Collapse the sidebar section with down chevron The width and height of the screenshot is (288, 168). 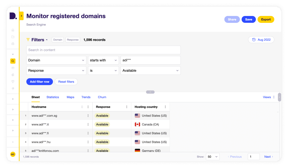(x=13, y=54)
